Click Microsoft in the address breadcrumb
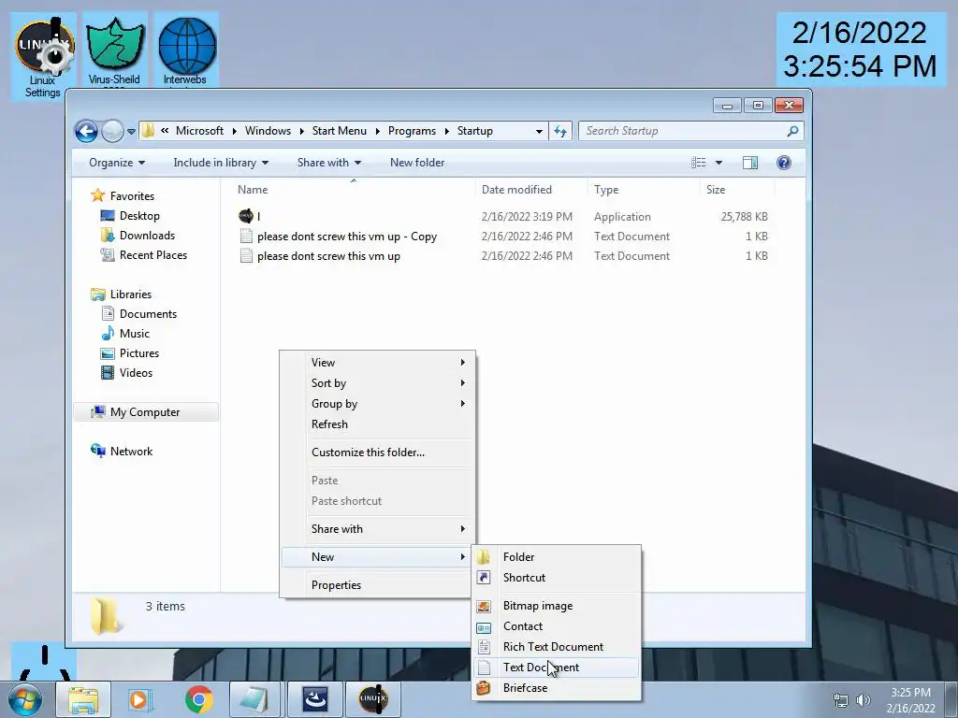958x718 pixels. (199, 131)
